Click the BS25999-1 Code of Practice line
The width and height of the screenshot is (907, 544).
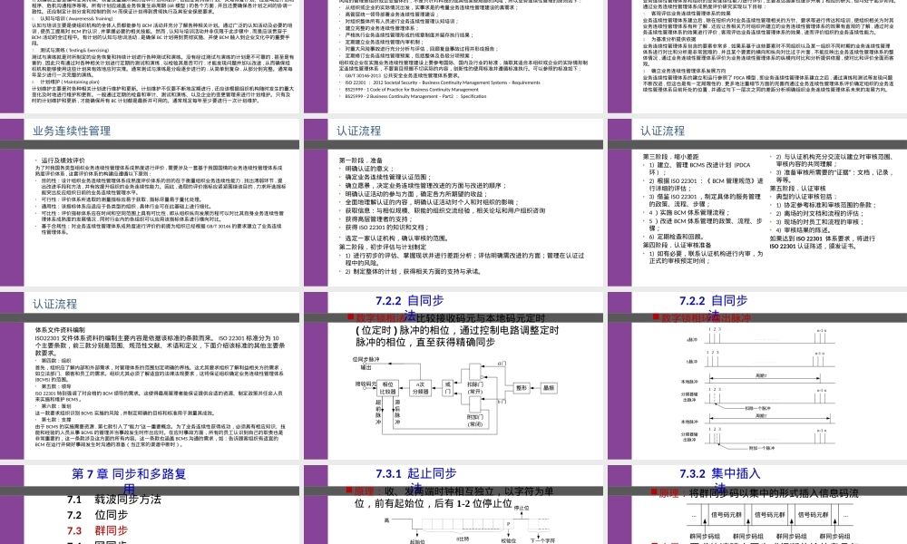coord(412,90)
